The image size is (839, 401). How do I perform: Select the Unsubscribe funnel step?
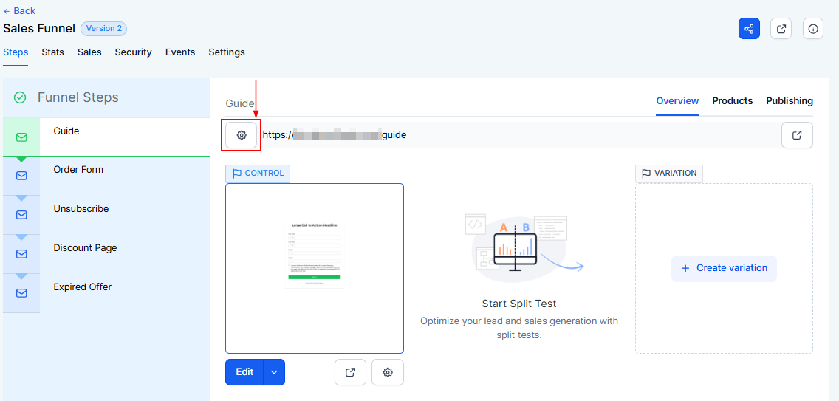click(x=106, y=215)
